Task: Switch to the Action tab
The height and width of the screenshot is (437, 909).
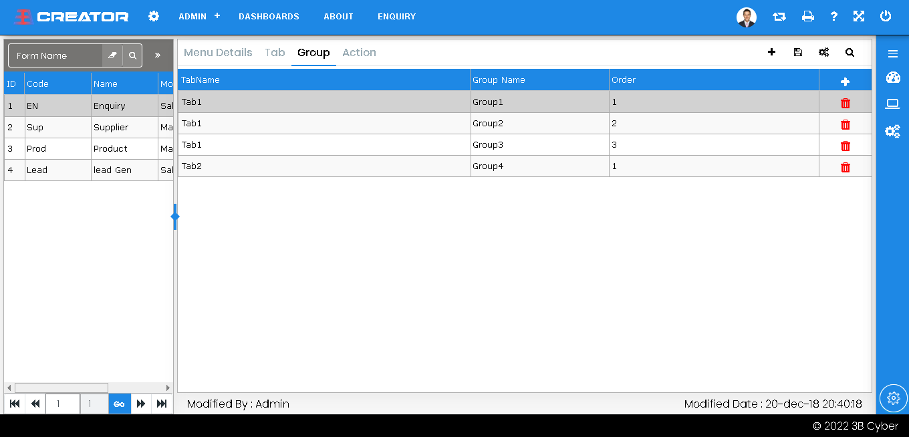Action: 359,53
